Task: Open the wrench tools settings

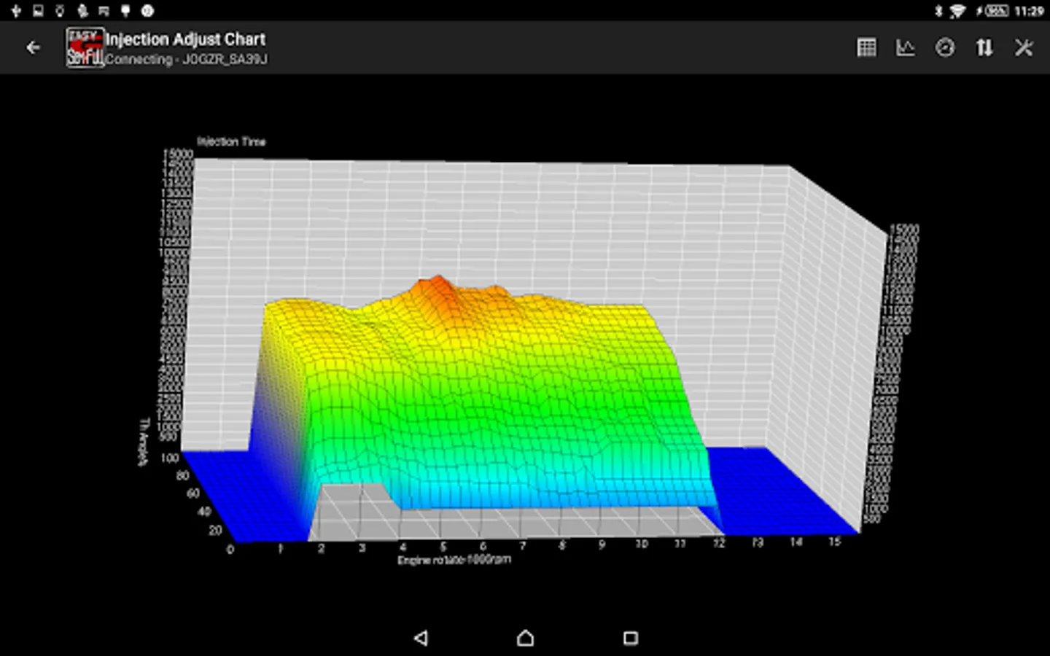Action: [x=1024, y=47]
